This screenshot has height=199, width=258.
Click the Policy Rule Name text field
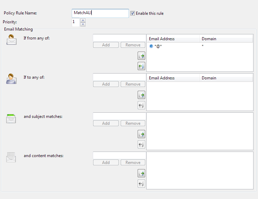[100, 13]
